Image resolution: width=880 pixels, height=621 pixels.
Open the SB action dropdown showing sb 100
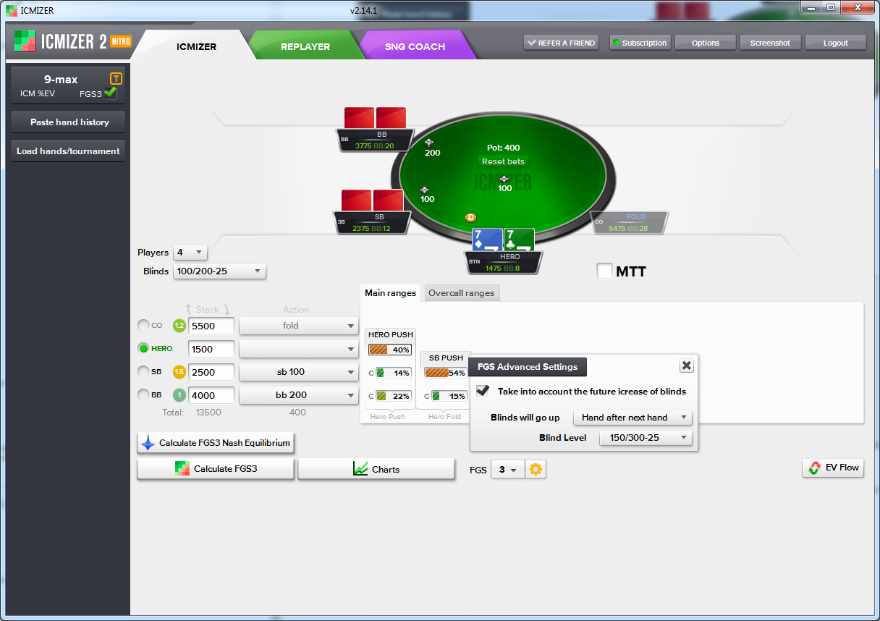point(298,372)
